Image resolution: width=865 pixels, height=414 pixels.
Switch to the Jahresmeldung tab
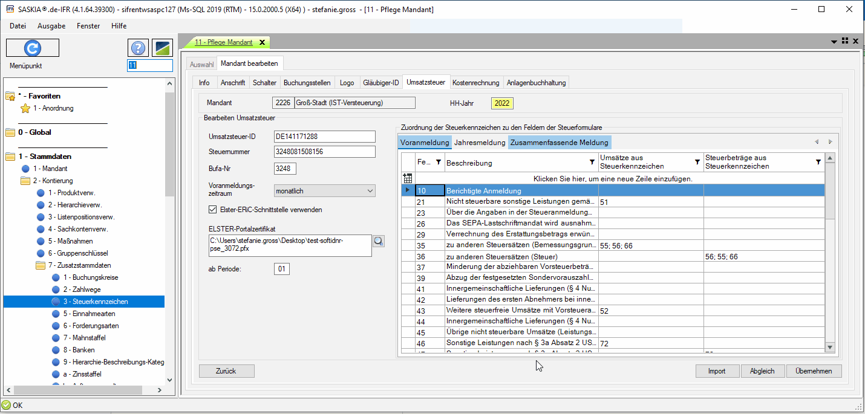(480, 143)
